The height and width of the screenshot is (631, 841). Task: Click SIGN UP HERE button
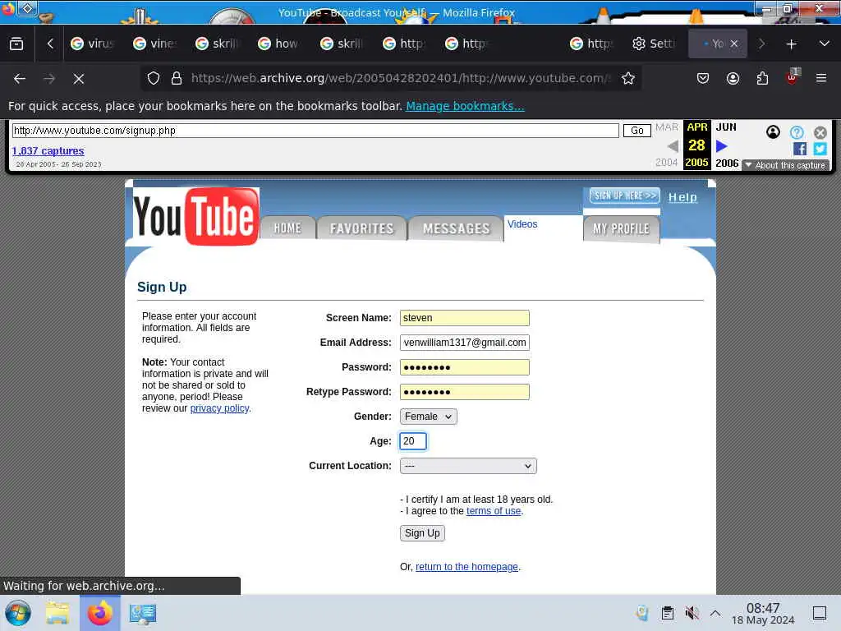point(624,196)
